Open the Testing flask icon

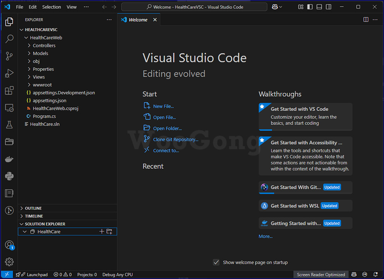pos(9,125)
